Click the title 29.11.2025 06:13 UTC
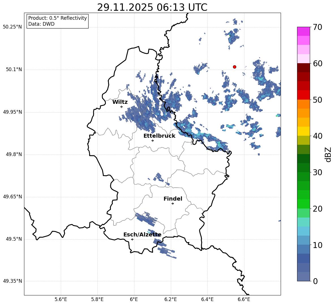 pos(152,7)
